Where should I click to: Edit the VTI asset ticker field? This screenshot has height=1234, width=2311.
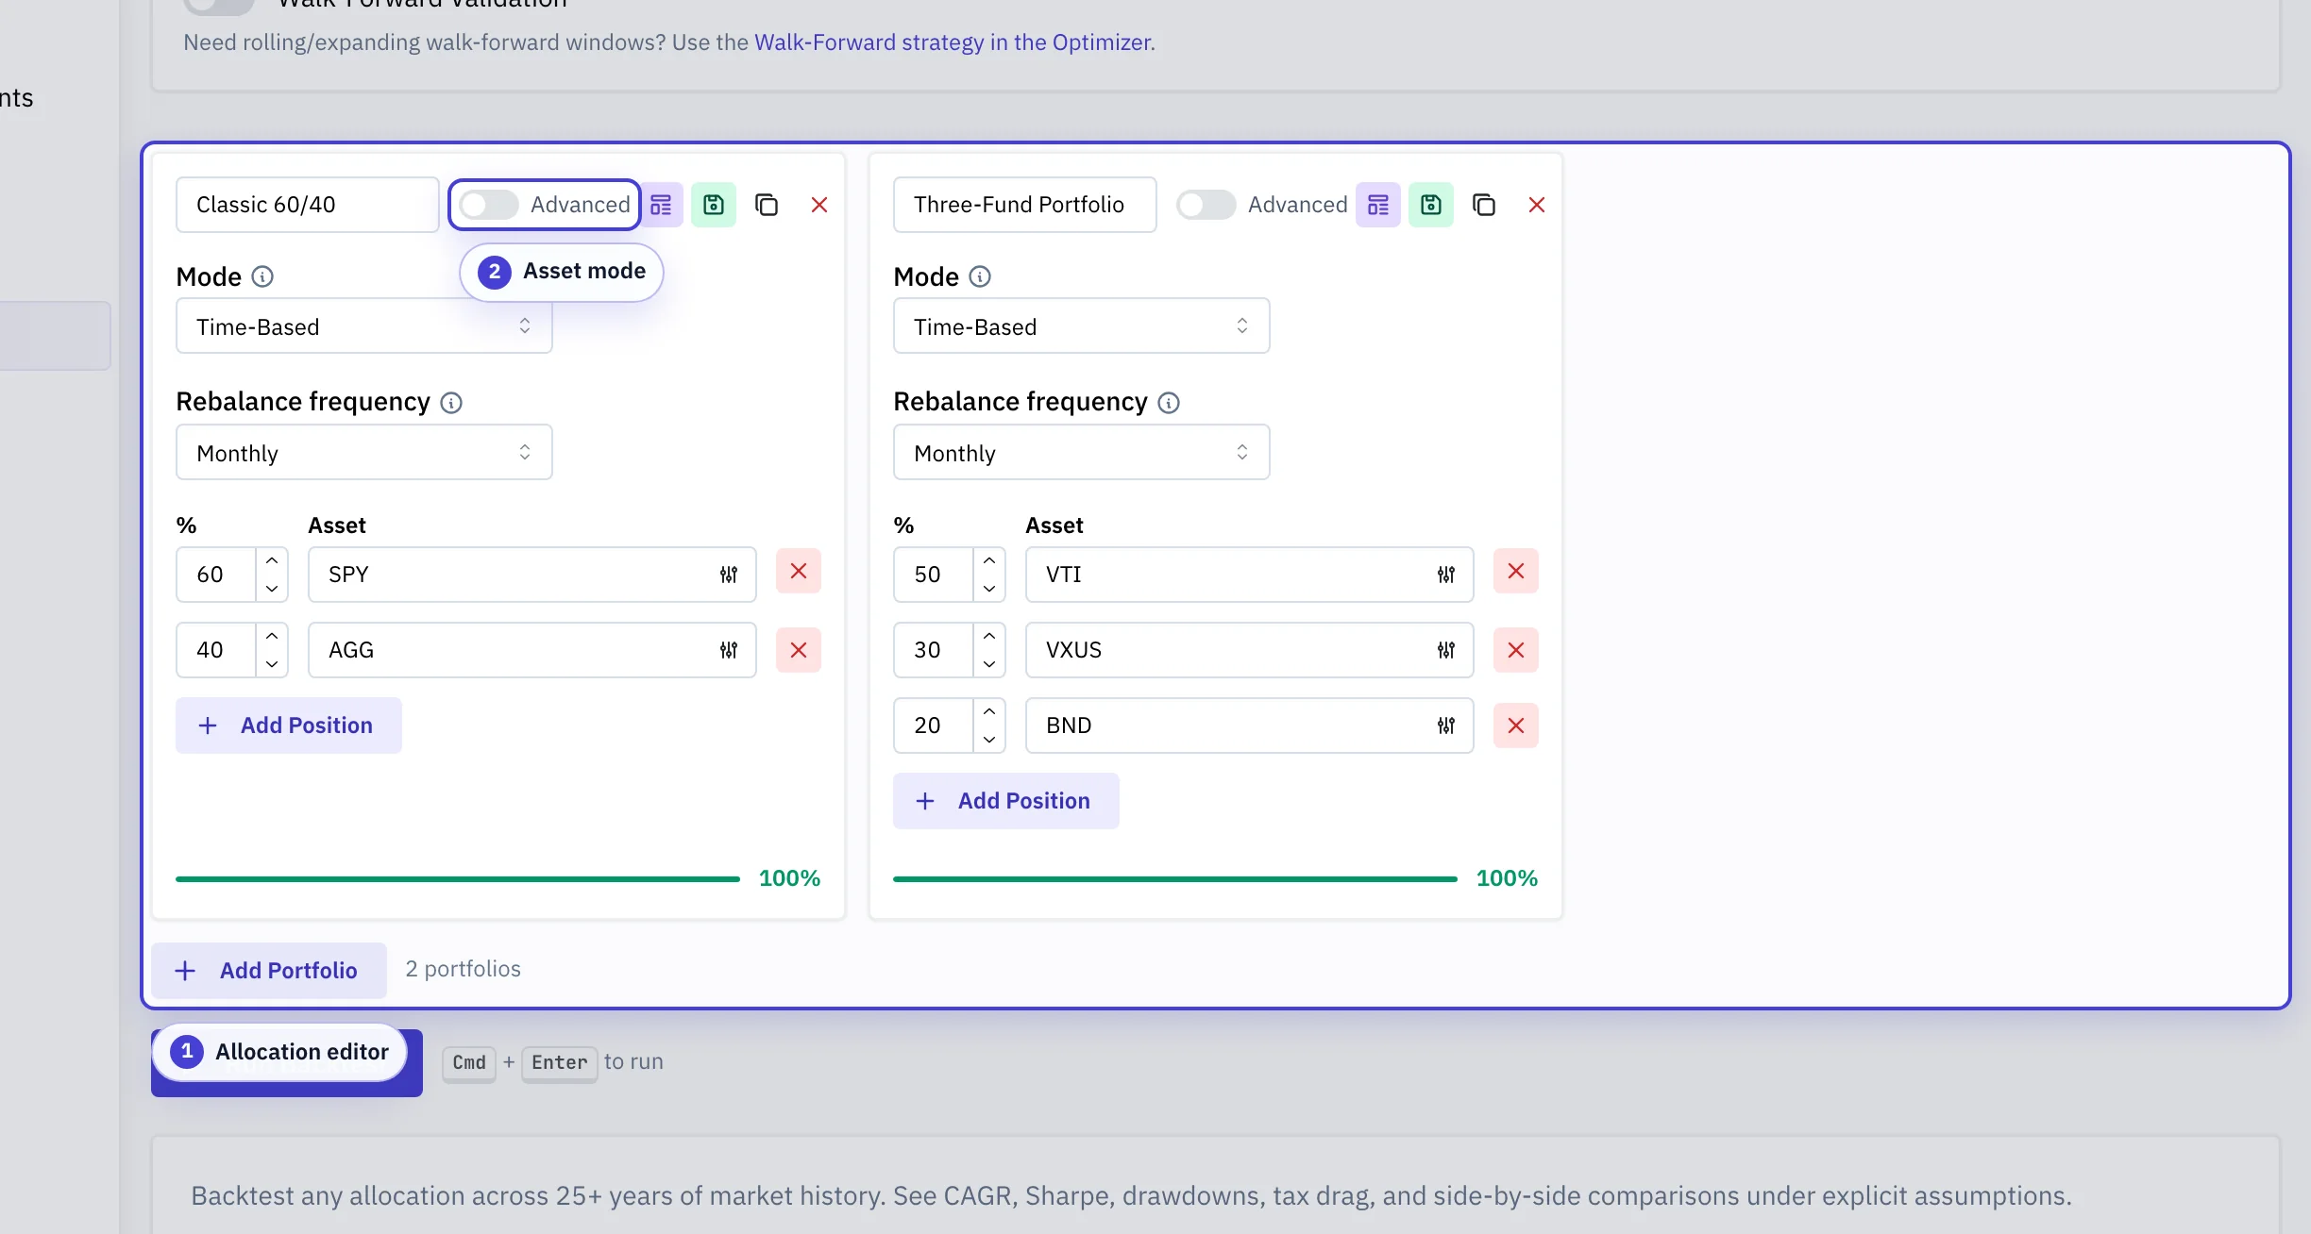pyautogui.click(x=1250, y=575)
